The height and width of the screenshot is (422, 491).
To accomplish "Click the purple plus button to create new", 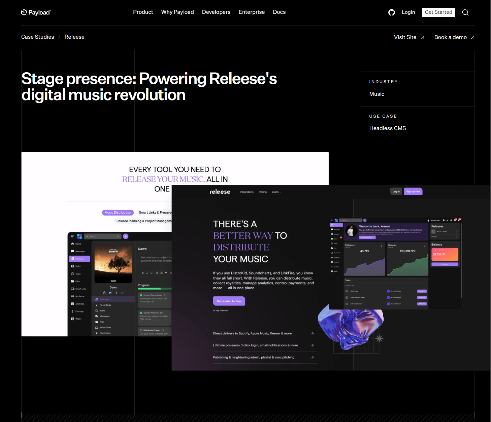I will pos(126,236).
